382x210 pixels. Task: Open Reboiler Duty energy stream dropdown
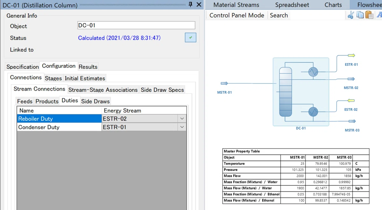point(182,119)
